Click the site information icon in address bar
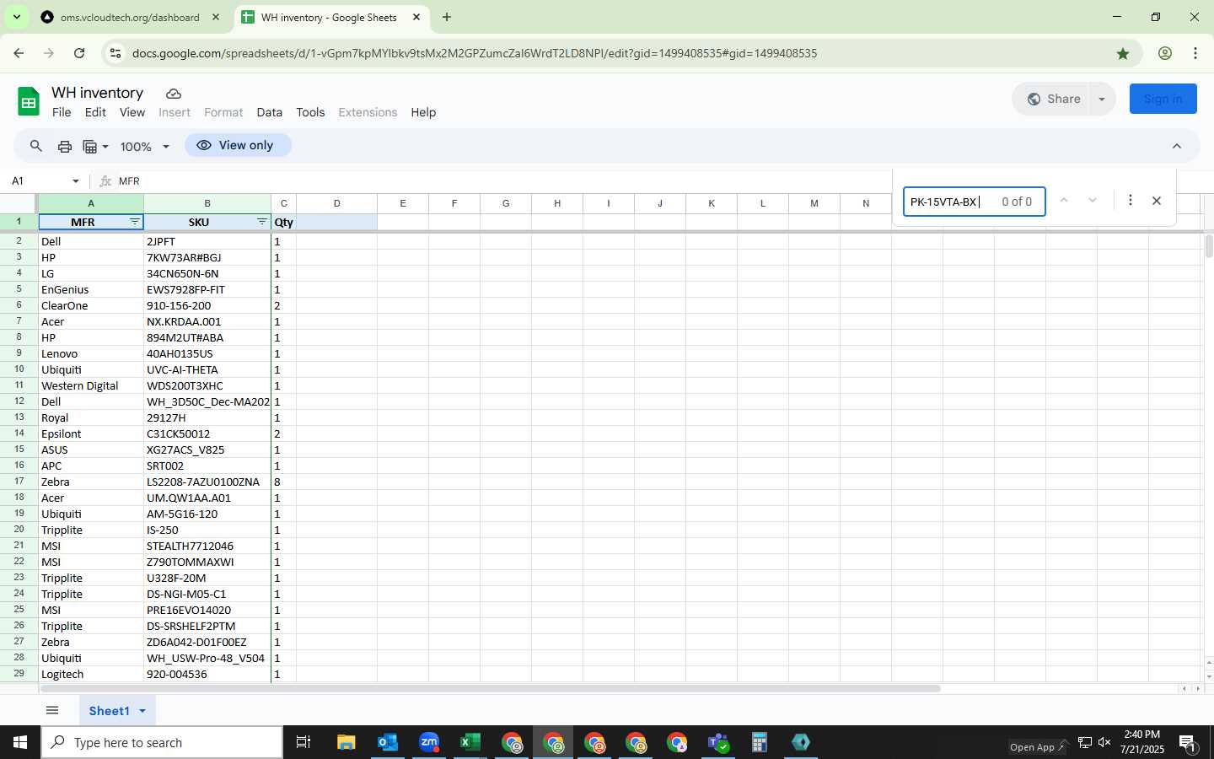1214x759 pixels. pos(115,53)
